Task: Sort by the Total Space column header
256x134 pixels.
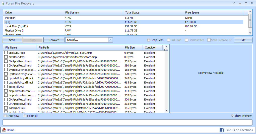Action: click(x=153, y=12)
